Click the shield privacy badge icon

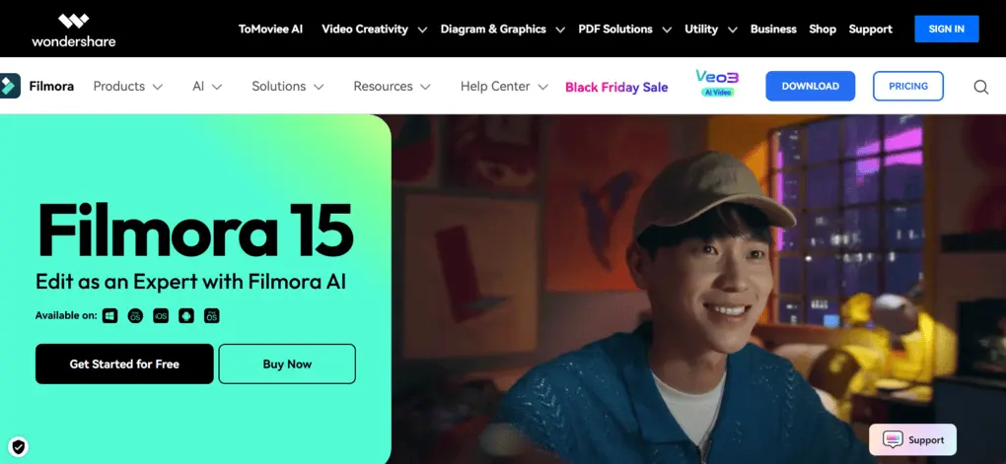pos(19,446)
